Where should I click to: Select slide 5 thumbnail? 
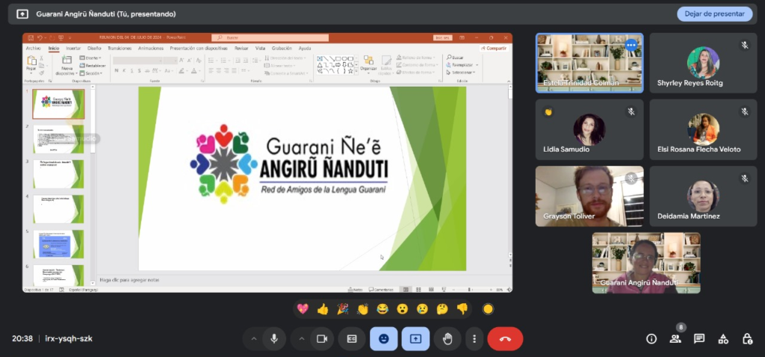[58, 244]
